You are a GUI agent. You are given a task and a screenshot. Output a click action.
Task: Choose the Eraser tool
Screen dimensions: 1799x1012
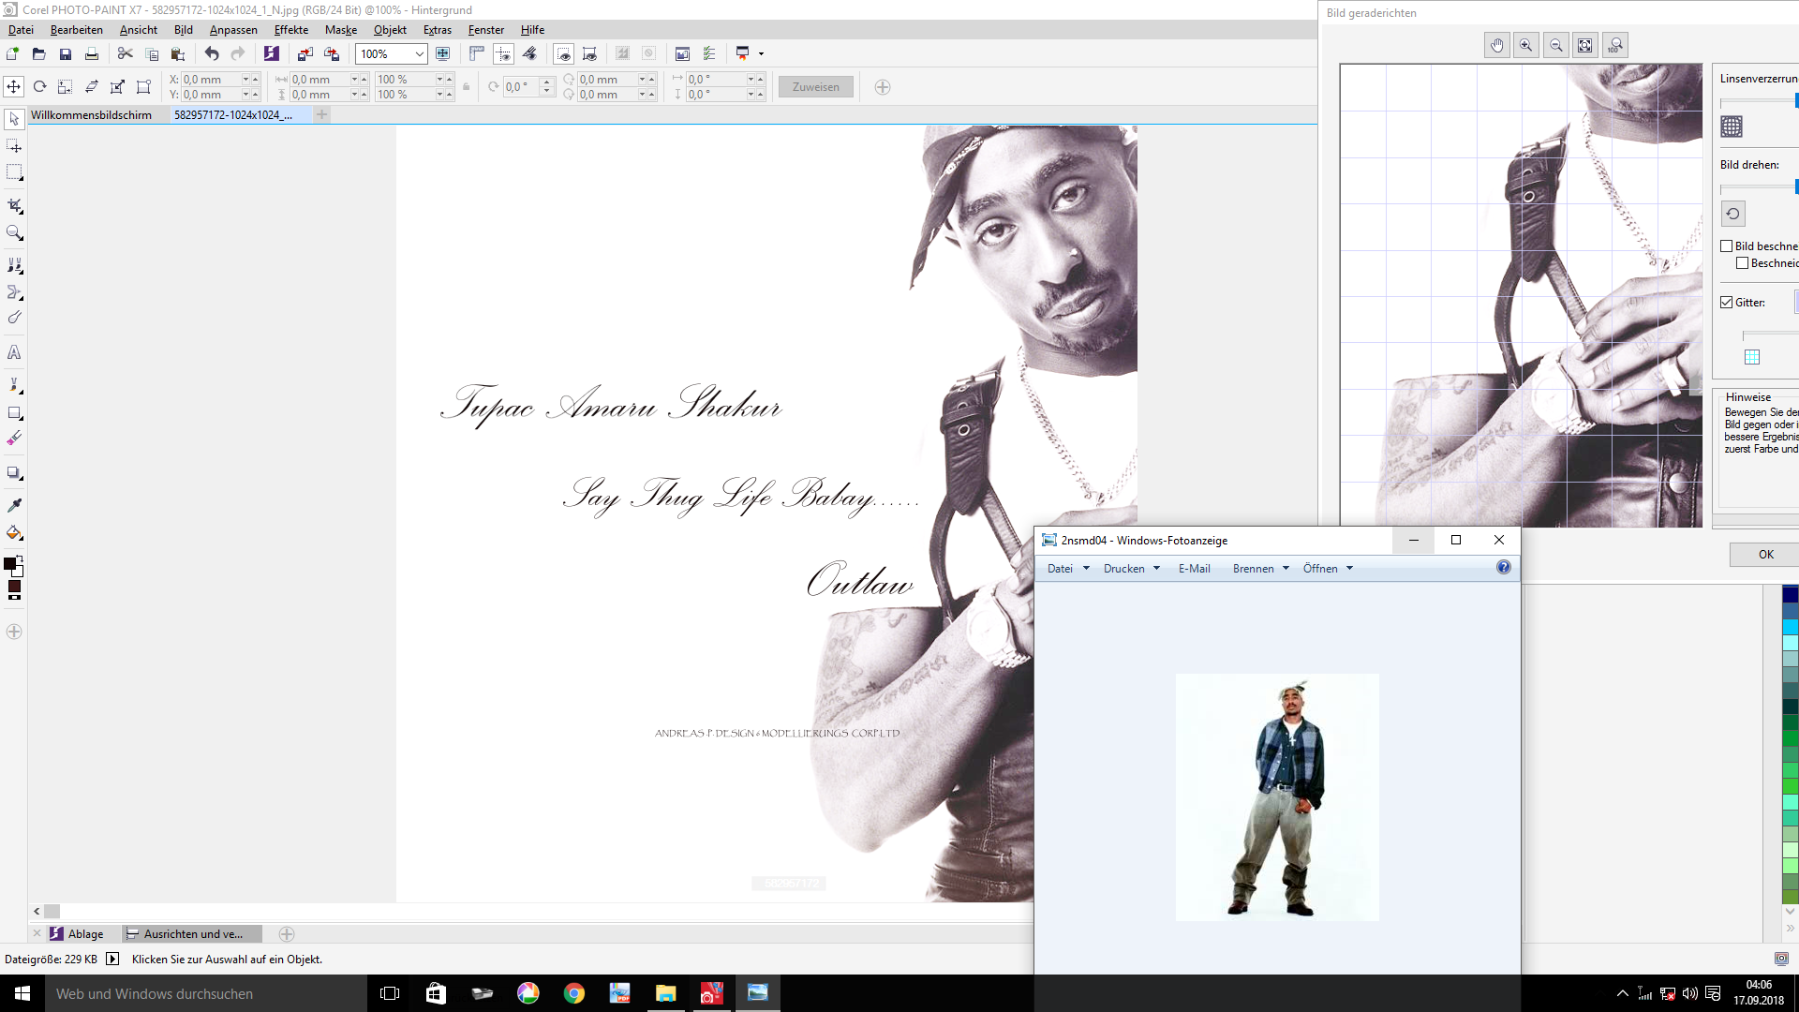[14, 439]
